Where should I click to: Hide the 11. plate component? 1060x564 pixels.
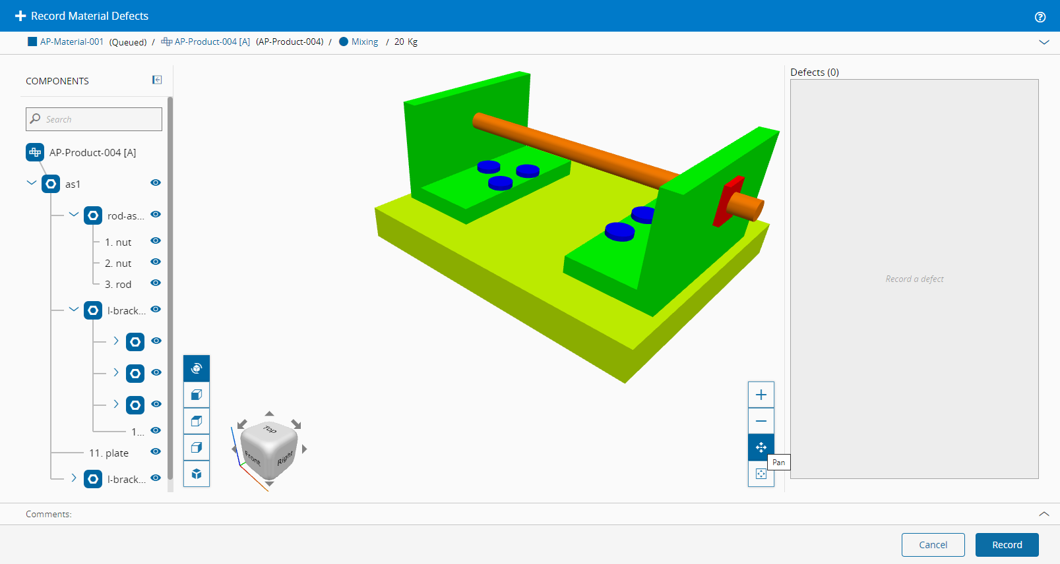156,451
